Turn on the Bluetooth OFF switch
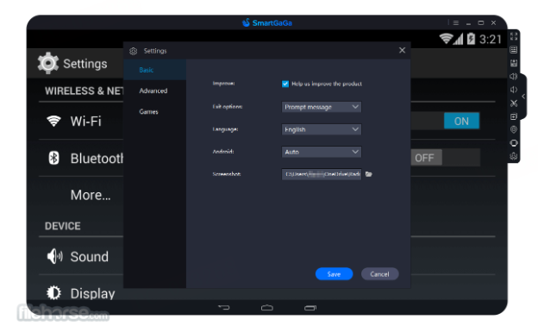 point(446,158)
